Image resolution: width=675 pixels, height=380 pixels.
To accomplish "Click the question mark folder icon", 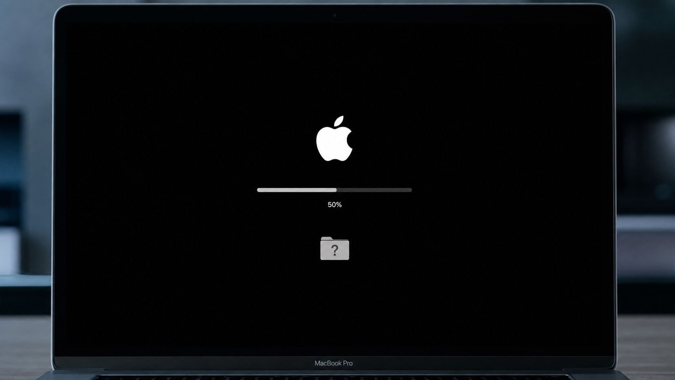I will click(335, 248).
